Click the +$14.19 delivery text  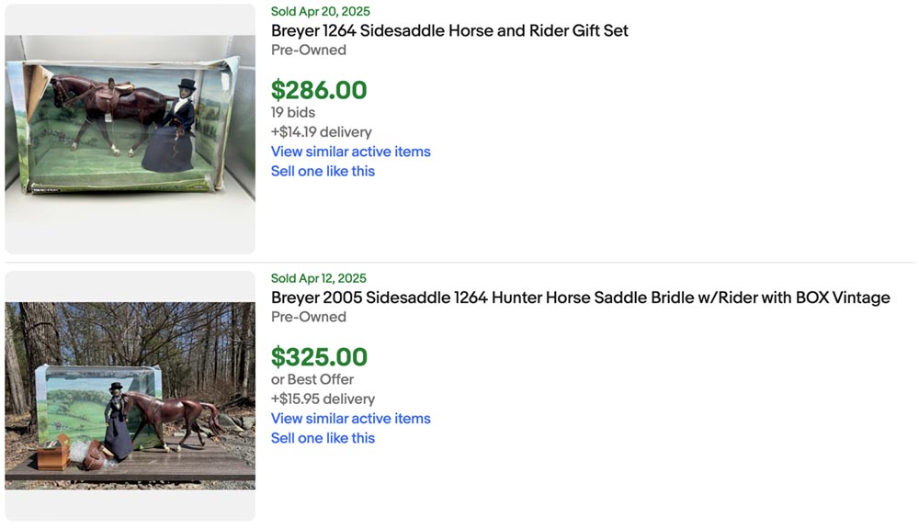[x=321, y=132]
